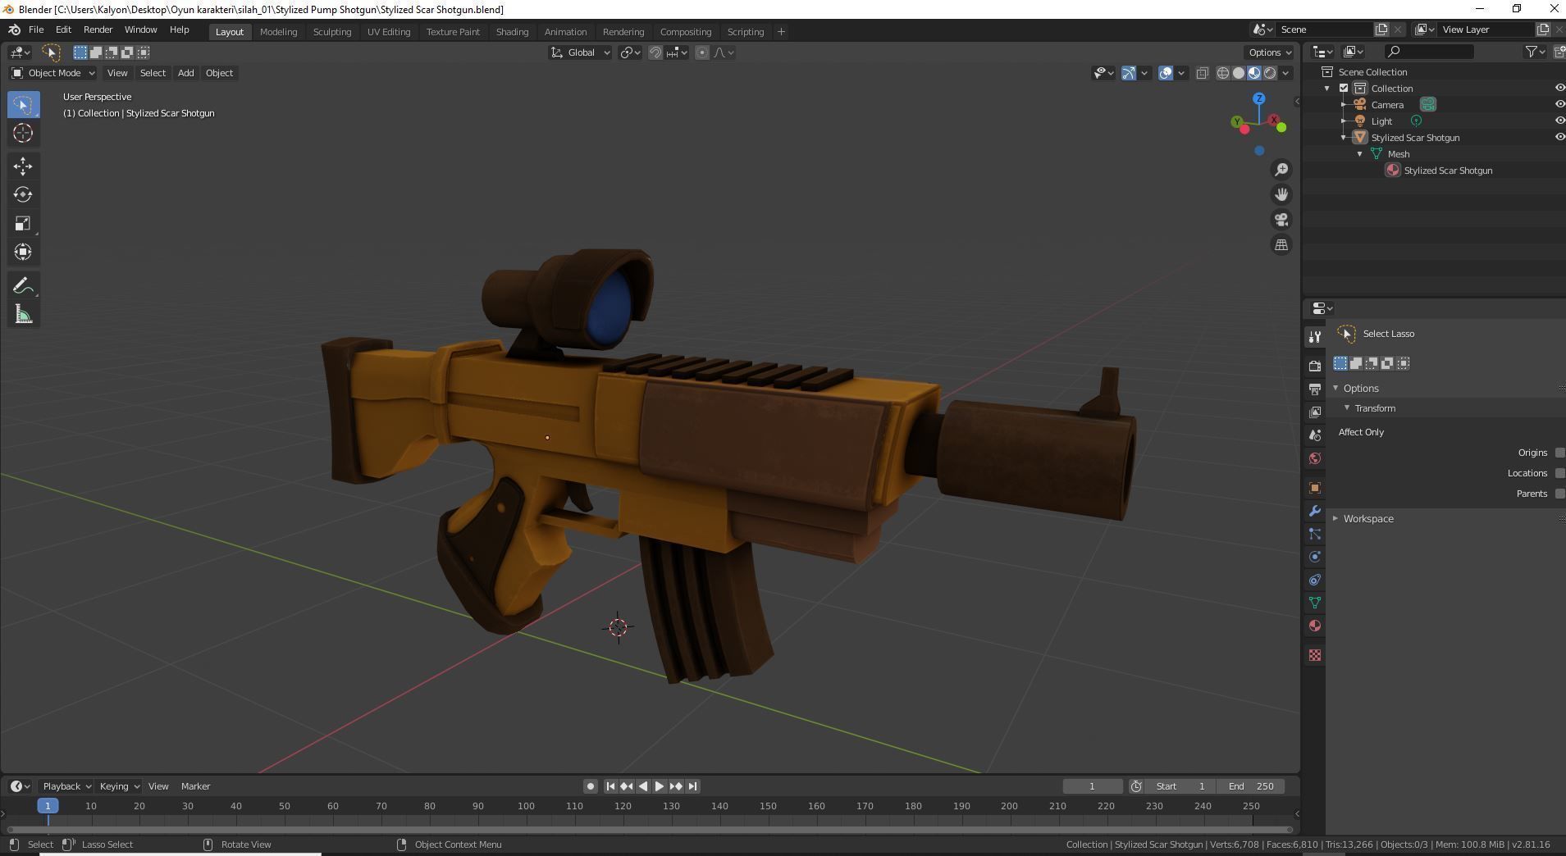
Task: Uncheck the Collection exclude checkbox
Action: (x=1344, y=89)
